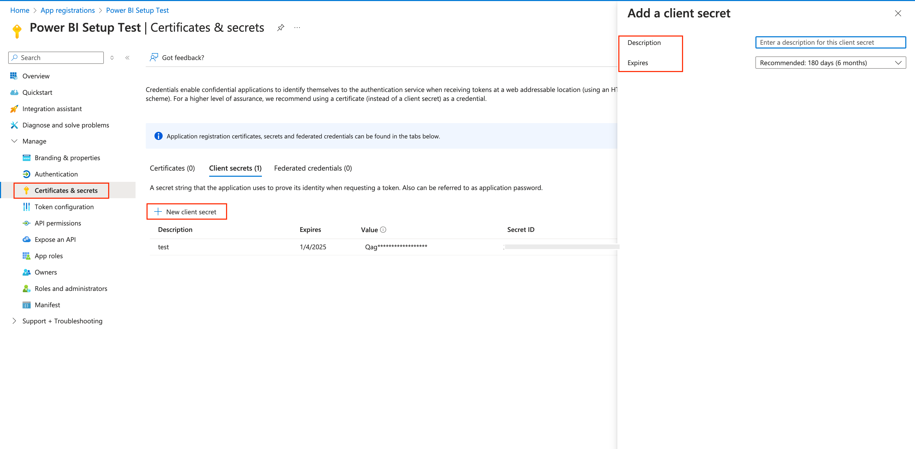The width and height of the screenshot is (915, 449).
Task: Open Certificates & secrets in sidebar
Action: [x=66, y=191]
